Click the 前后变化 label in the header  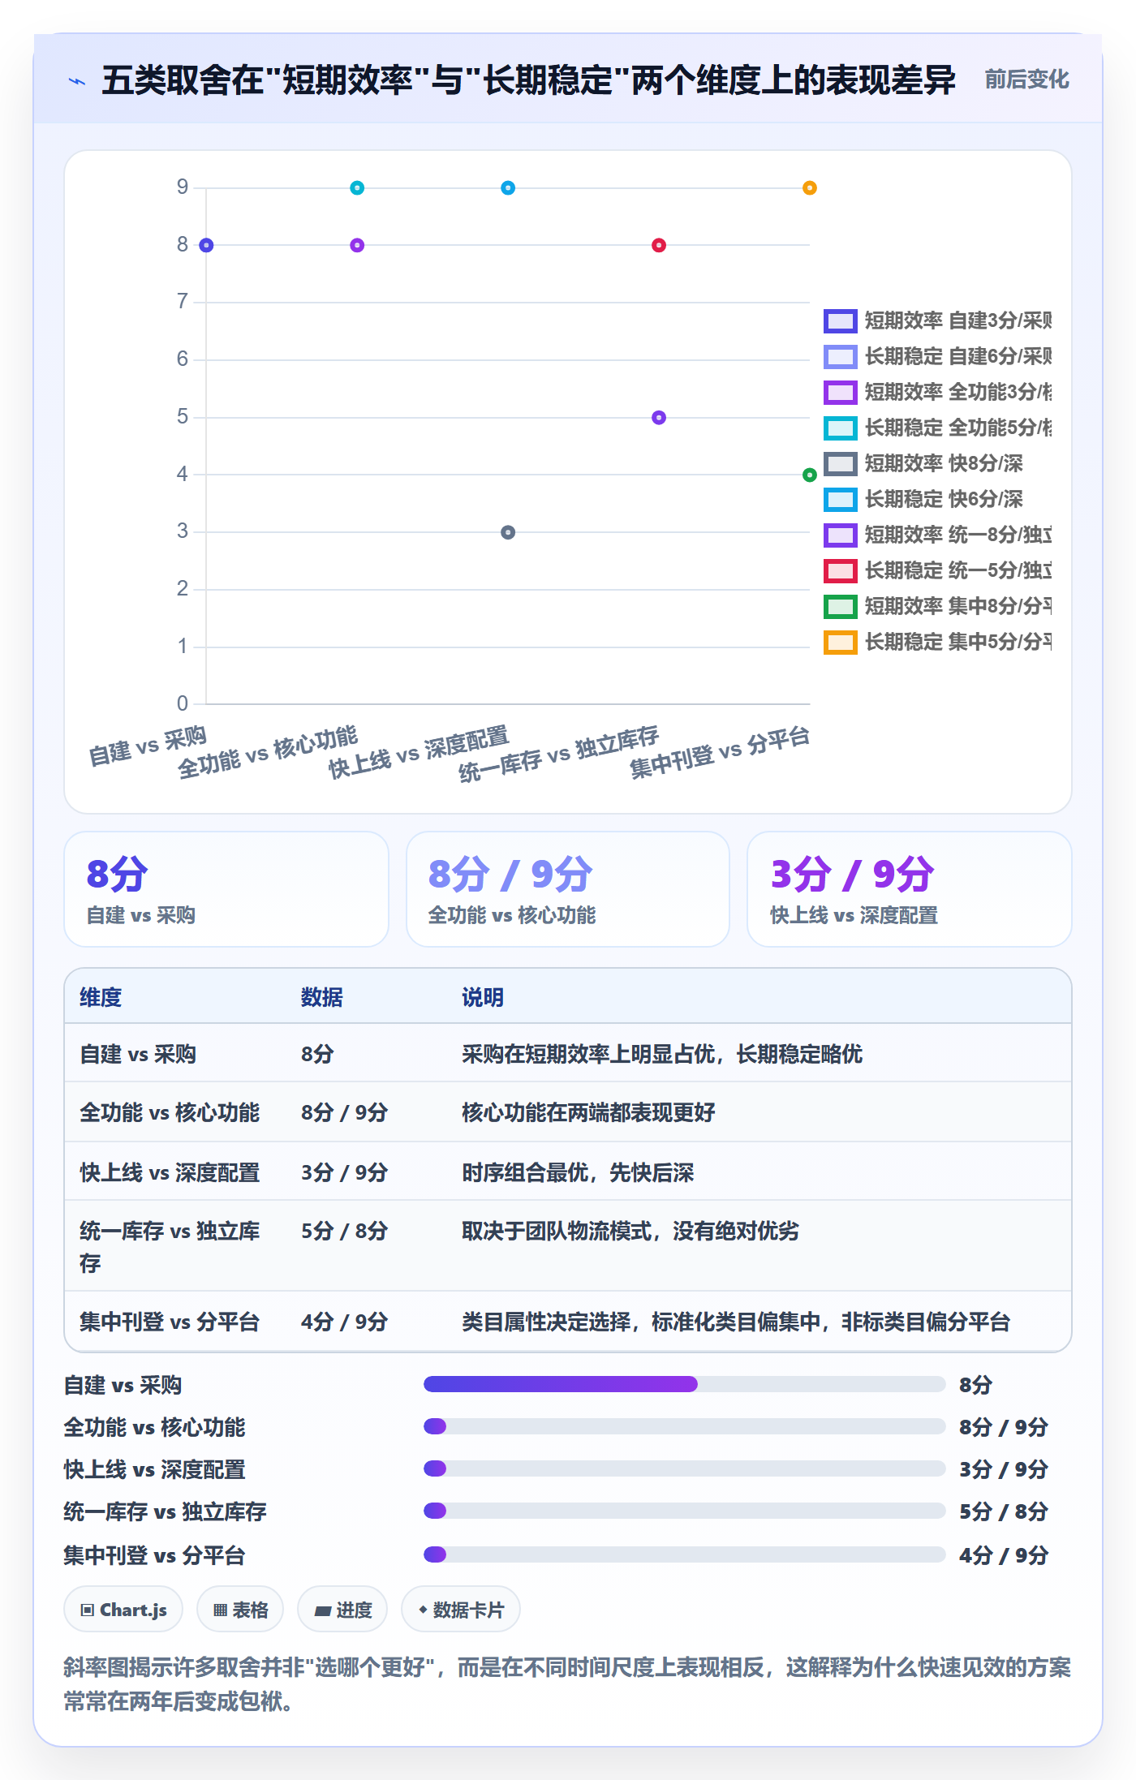[x=1026, y=80]
